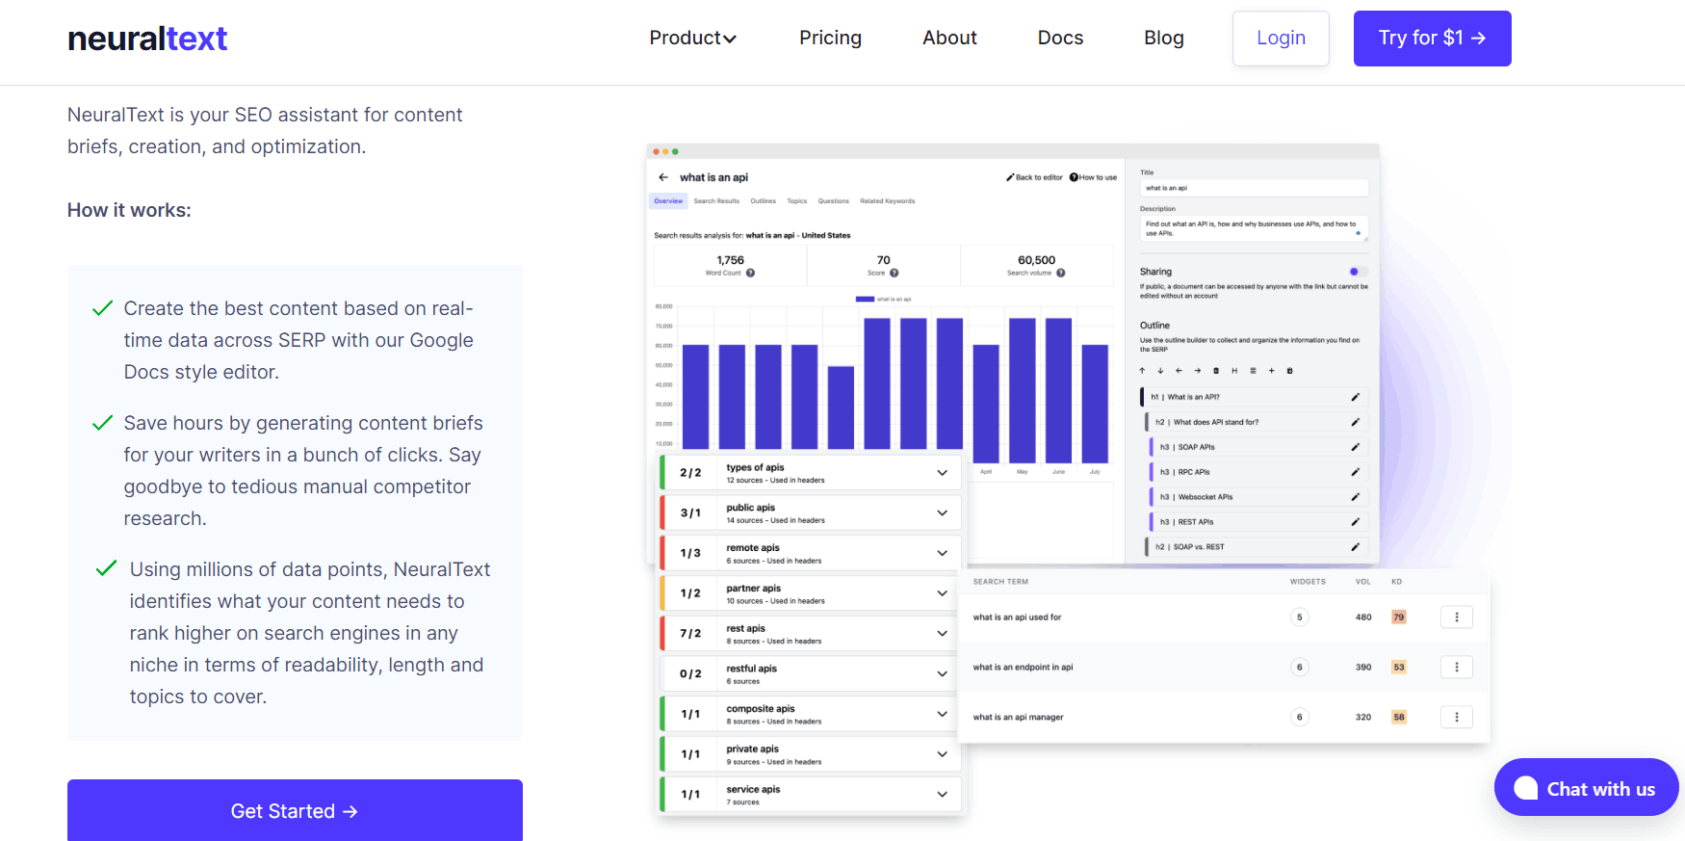Open the Pricing page
This screenshot has height=841, width=1685.
[x=830, y=38]
